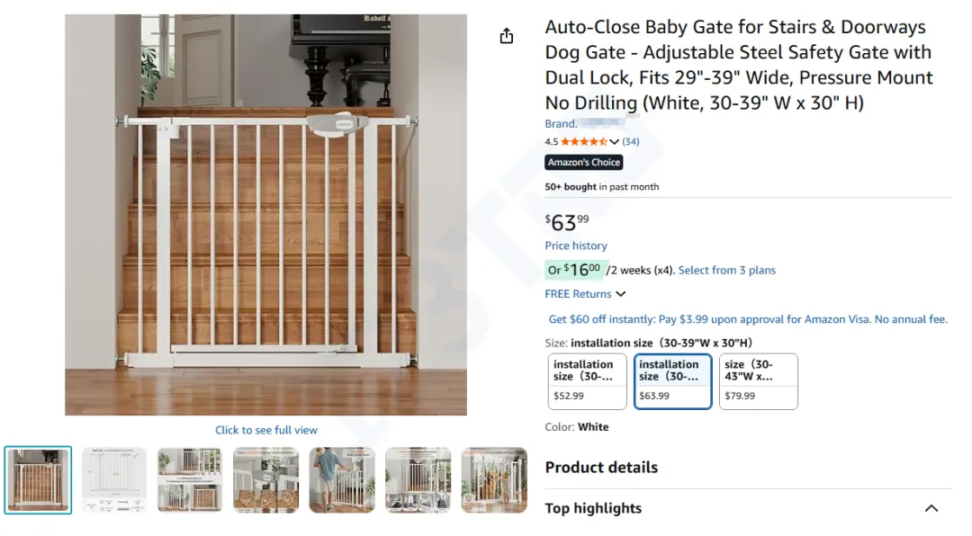972x536 pixels.
Task: Select the $63.99 installation size option
Action: click(672, 381)
